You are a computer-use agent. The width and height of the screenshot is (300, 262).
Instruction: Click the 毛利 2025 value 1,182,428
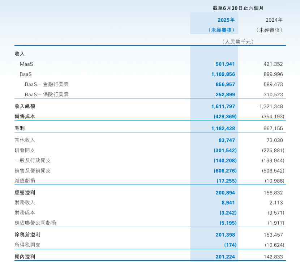223,128
